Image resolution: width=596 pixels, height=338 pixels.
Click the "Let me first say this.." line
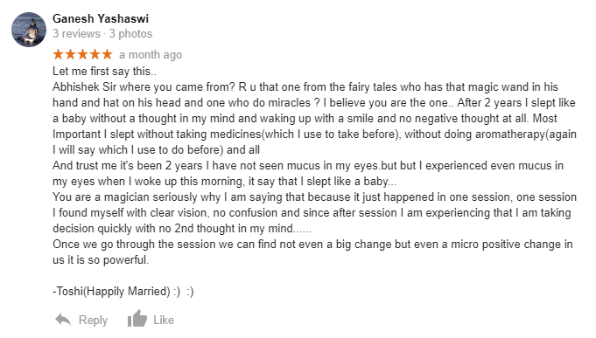[104, 72]
